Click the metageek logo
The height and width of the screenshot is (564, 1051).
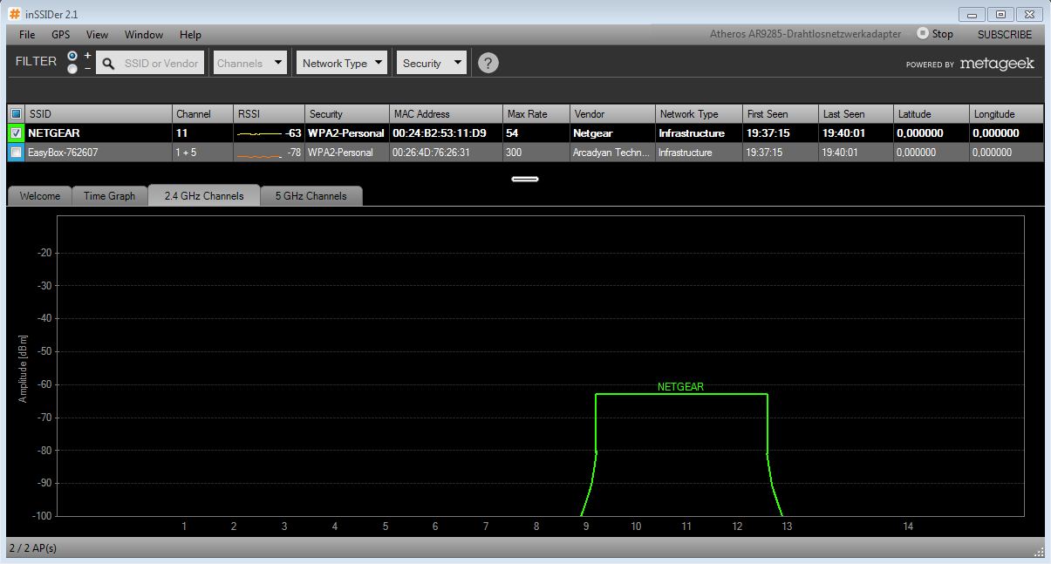[997, 64]
